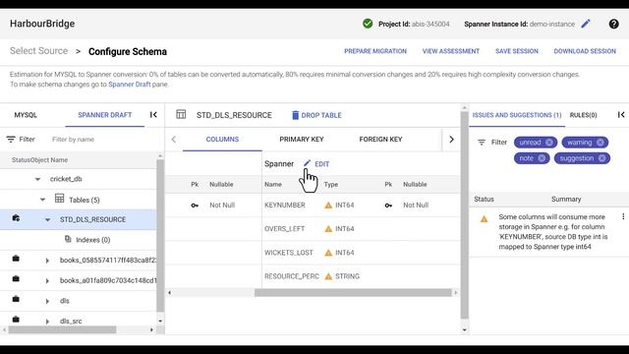The image size is (629, 354).
Task: Click the table icon beside STD_DLS_RESOURCE heading
Action: click(181, 114)
